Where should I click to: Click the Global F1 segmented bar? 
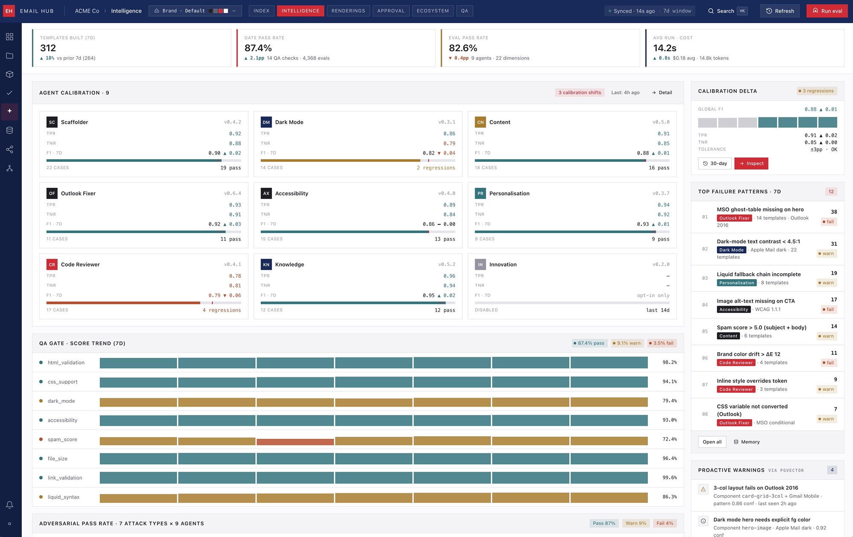(767, 122)
